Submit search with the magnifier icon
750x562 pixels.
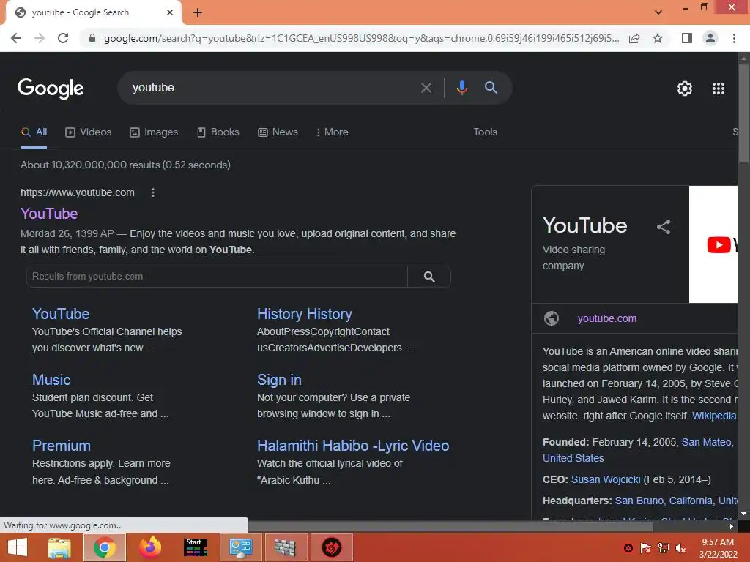click(491, 88)
